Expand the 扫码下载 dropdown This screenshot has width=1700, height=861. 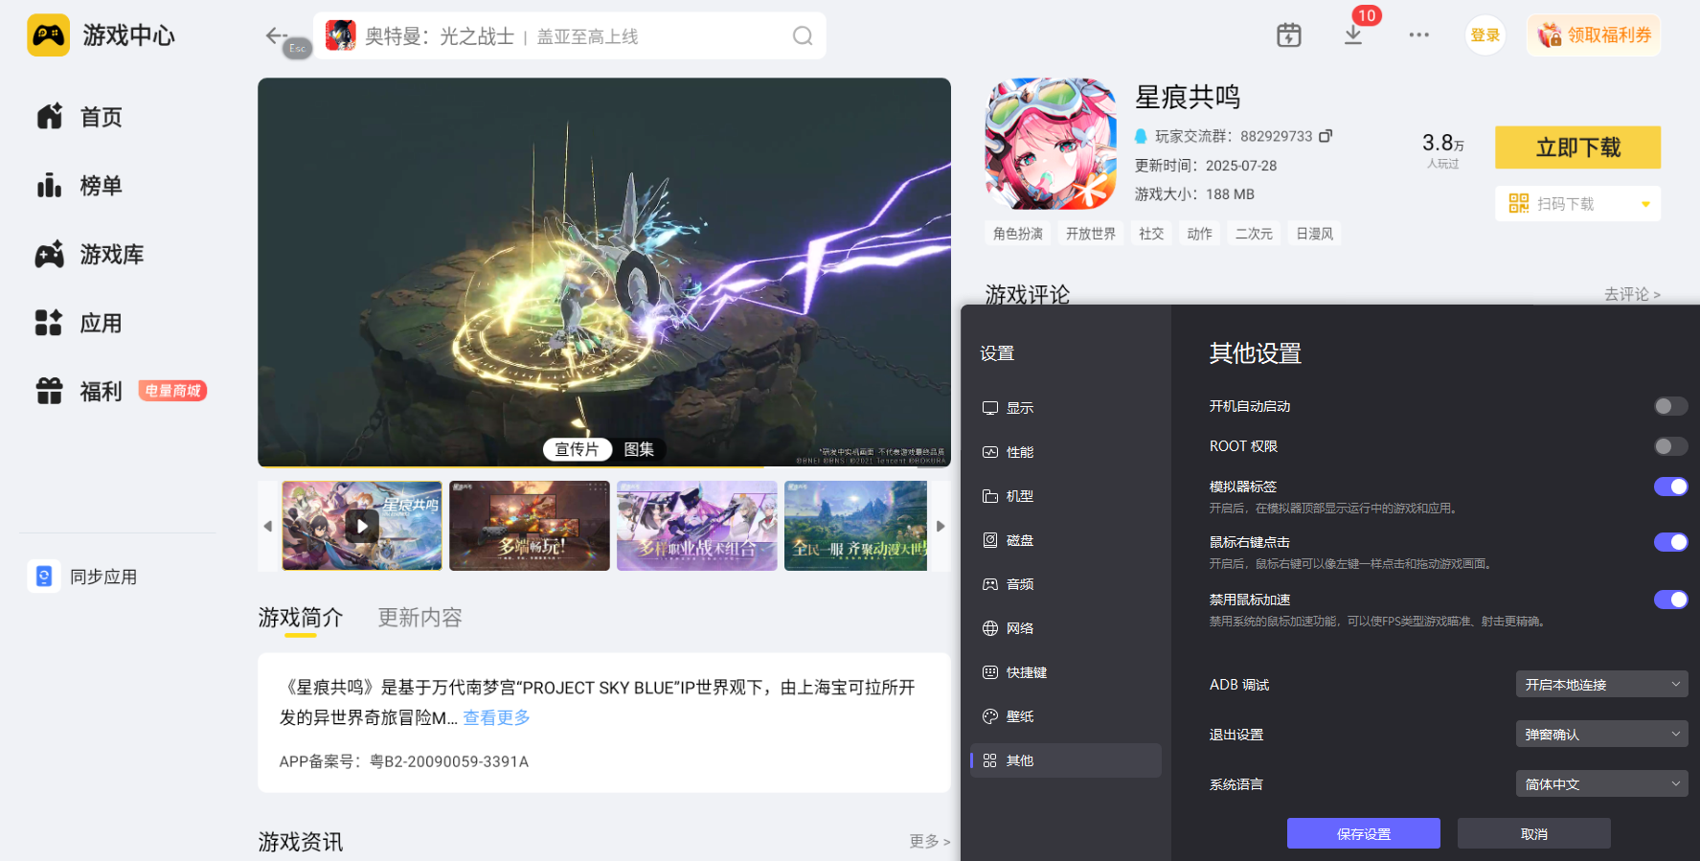(x=1577, y=204)
